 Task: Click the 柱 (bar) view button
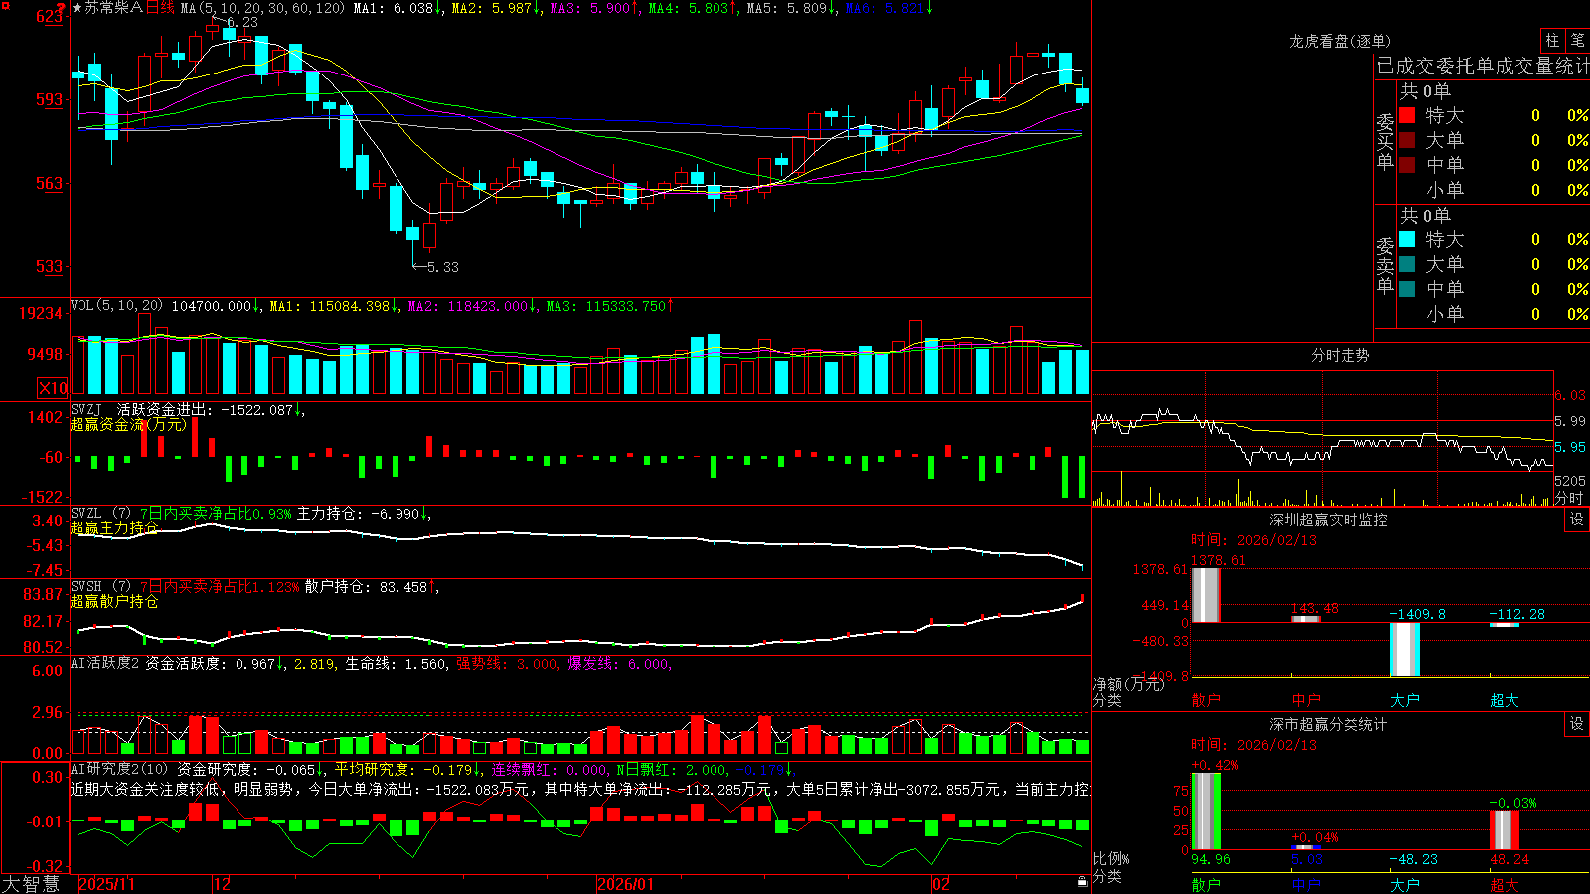[1552, 41]
